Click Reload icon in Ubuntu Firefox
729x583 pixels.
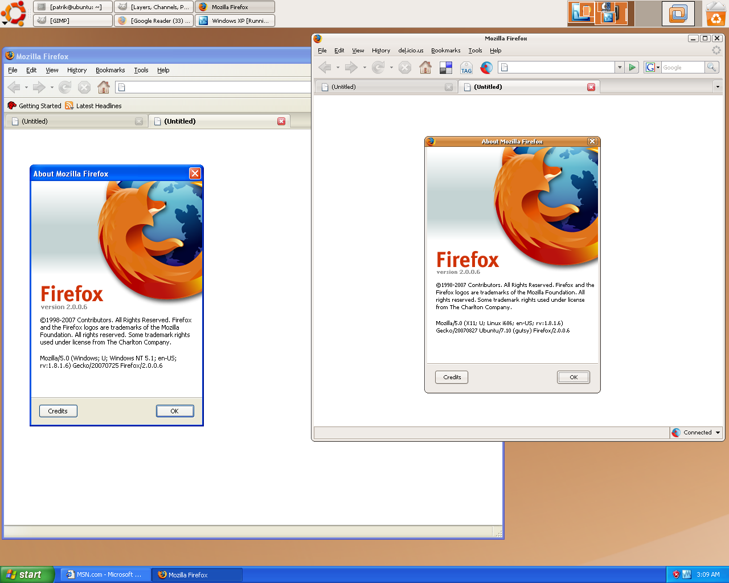[378, 67]
